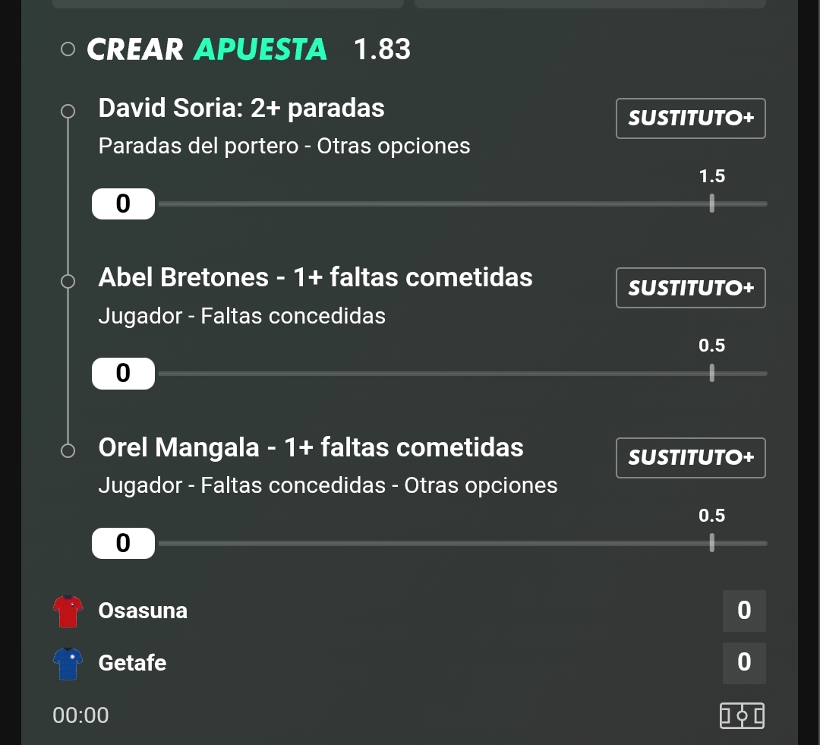820x745 pixels.
Task: Click the Osasuna score box
Action: [744, 611]
